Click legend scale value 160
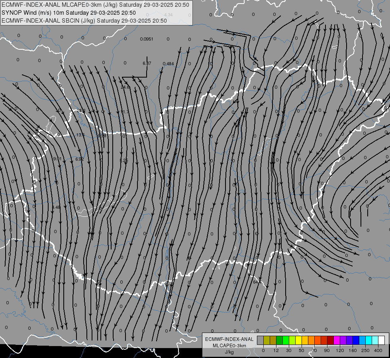The width and height of the screenshot is (390, 358). [x=353, y=350]
